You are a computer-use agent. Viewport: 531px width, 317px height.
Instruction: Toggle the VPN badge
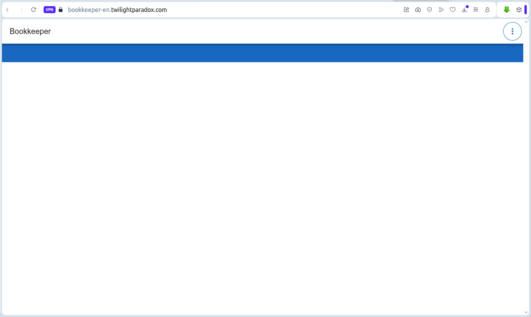(49, 10)
